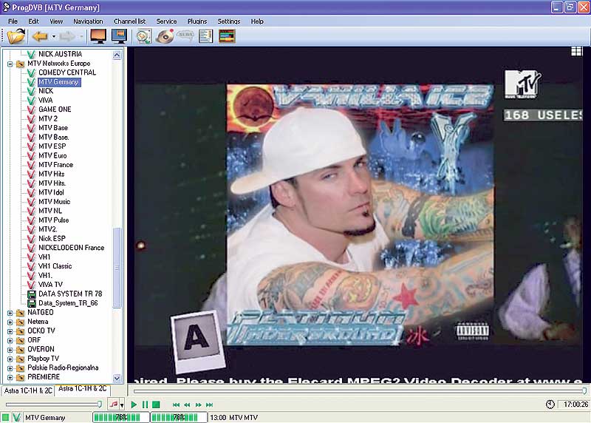Skip to previous with the skip-back button
The height and width of the screenshot is (423, 591).
click(176, 405)
